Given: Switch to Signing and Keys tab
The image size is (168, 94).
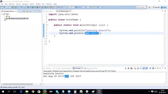Looking at the screenshot, I should tap(91, 68).
